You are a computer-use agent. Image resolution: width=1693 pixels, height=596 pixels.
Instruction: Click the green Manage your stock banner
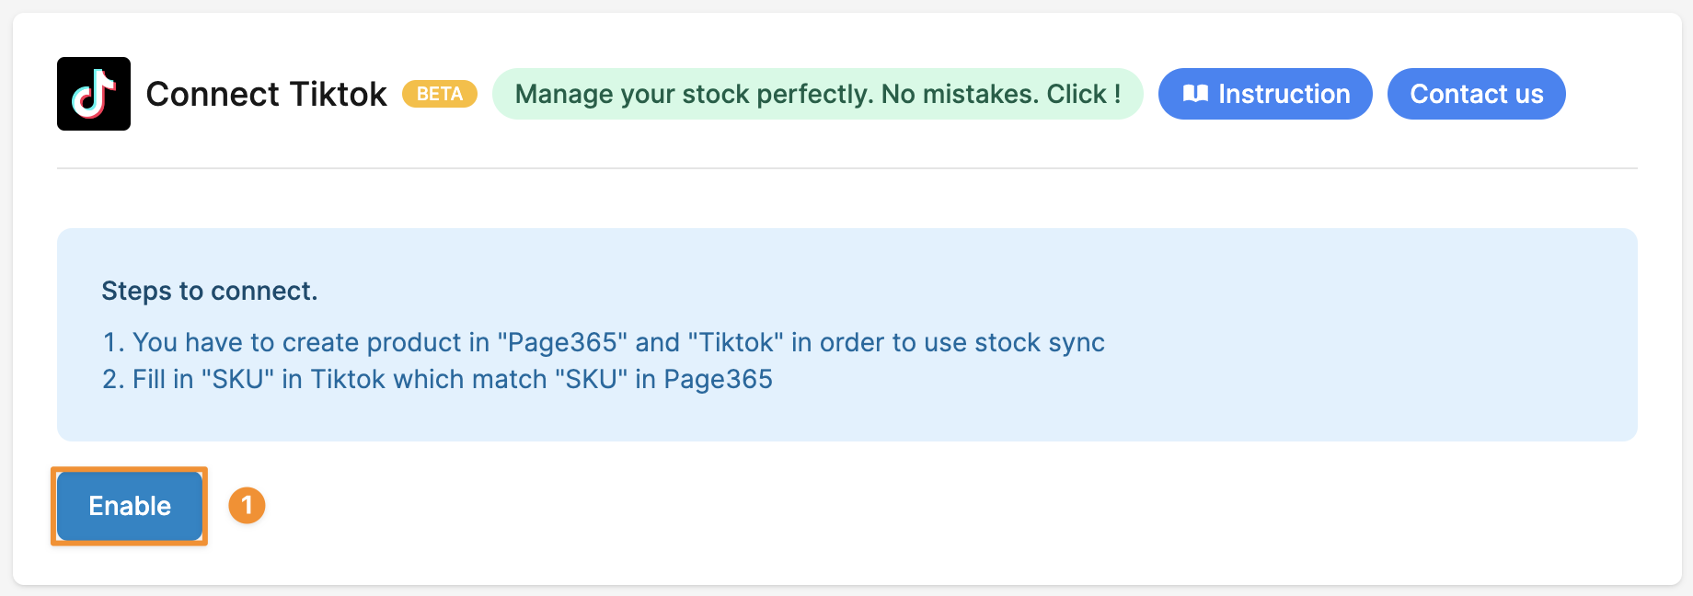click(x=817, y=94)
